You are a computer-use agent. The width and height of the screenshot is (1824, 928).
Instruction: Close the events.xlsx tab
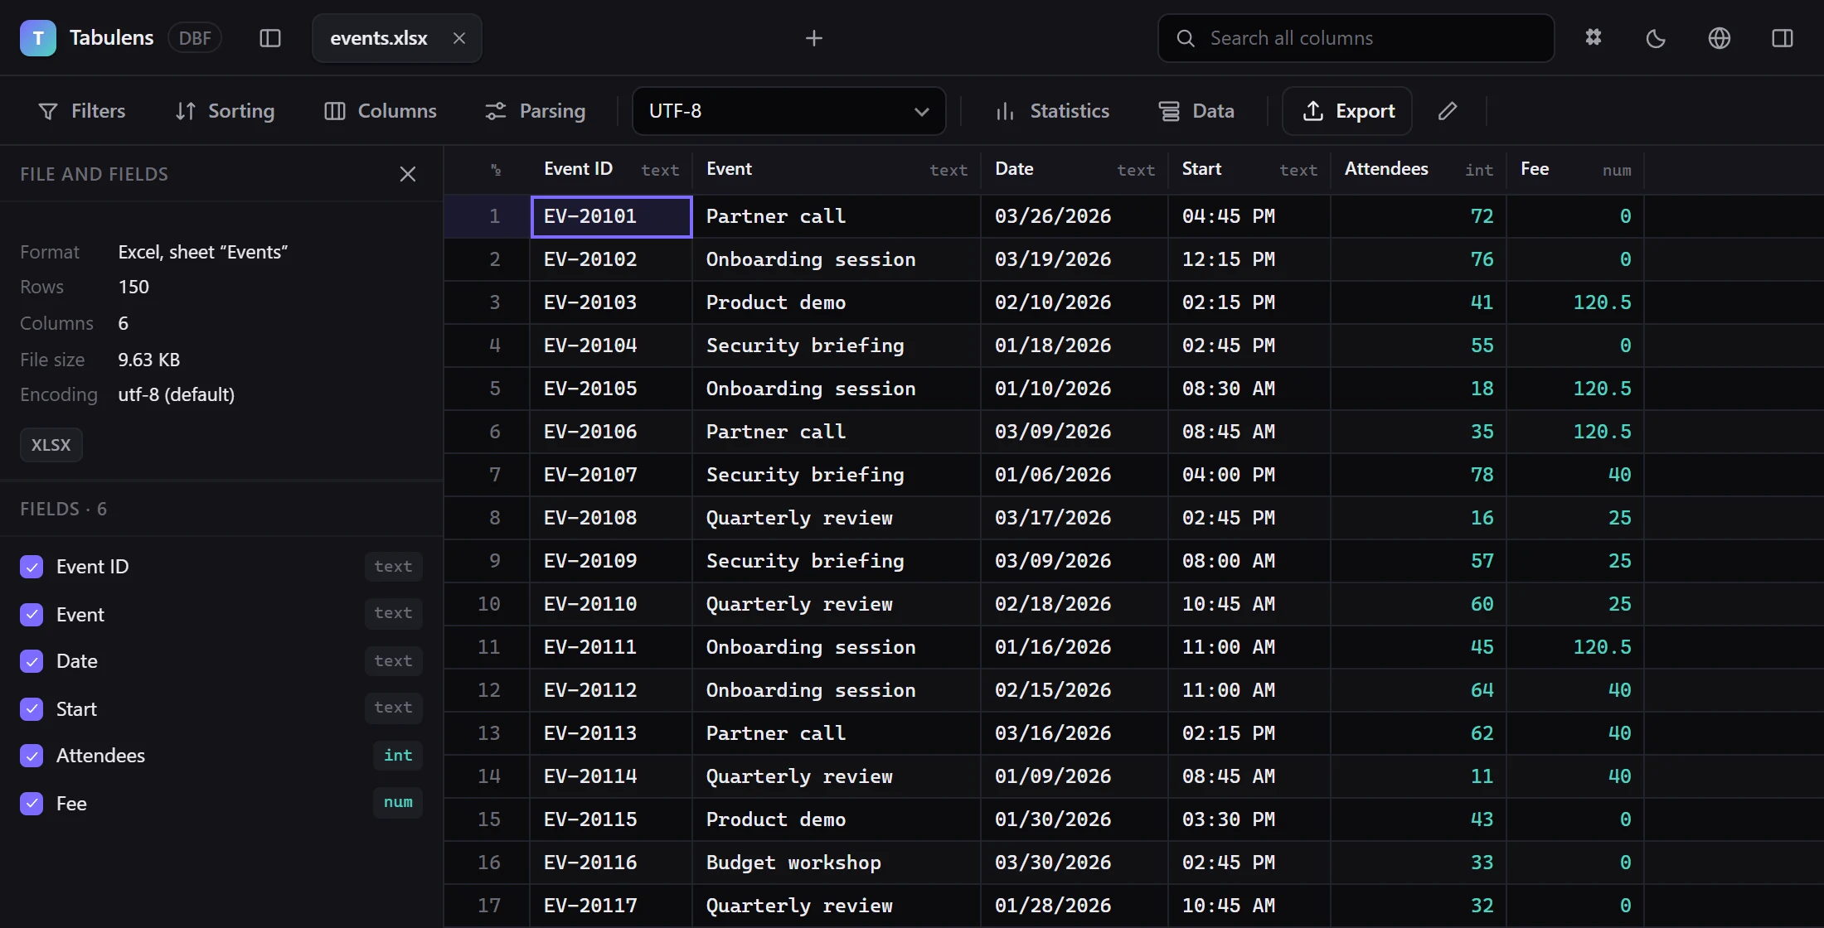[459, 38]
